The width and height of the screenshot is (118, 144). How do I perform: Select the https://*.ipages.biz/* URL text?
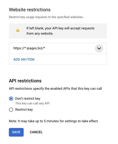(x=29, y=48)
